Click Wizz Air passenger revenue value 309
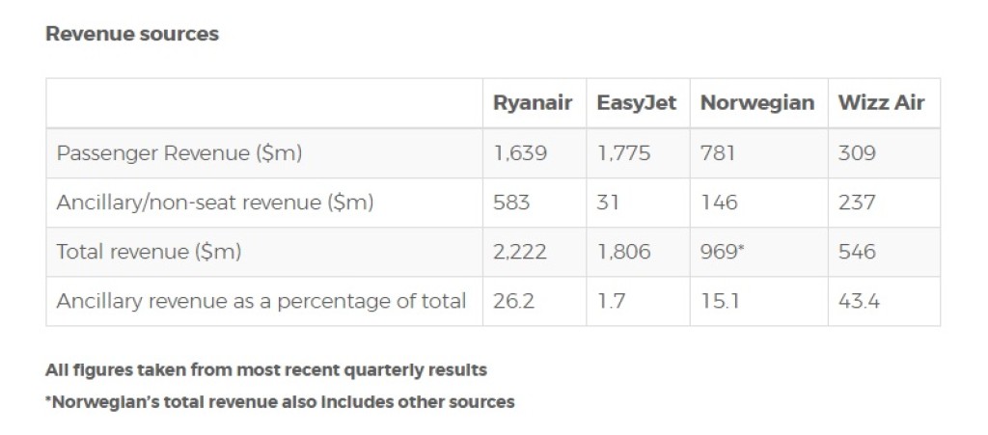 858,153
